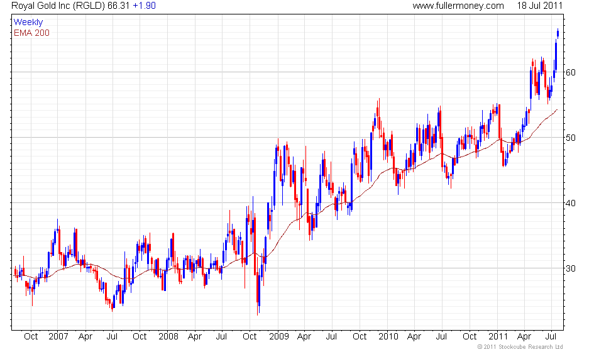The height and width of the screenshot is (352, 616).
Task: Open the www.fullermoney.com link
Action: coord(458,6)
